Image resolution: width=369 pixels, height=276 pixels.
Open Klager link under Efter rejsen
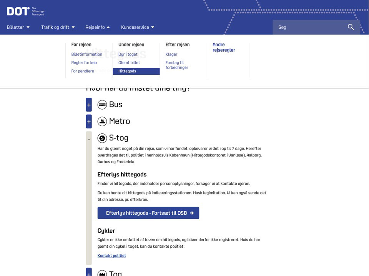[x=171, y=54]
